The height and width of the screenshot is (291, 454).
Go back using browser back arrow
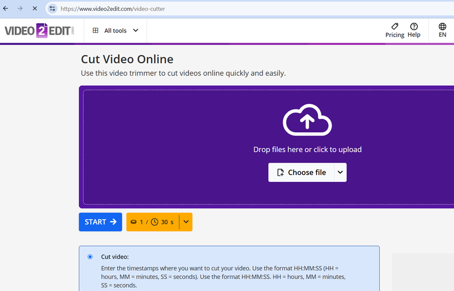[x=6, y=9]
